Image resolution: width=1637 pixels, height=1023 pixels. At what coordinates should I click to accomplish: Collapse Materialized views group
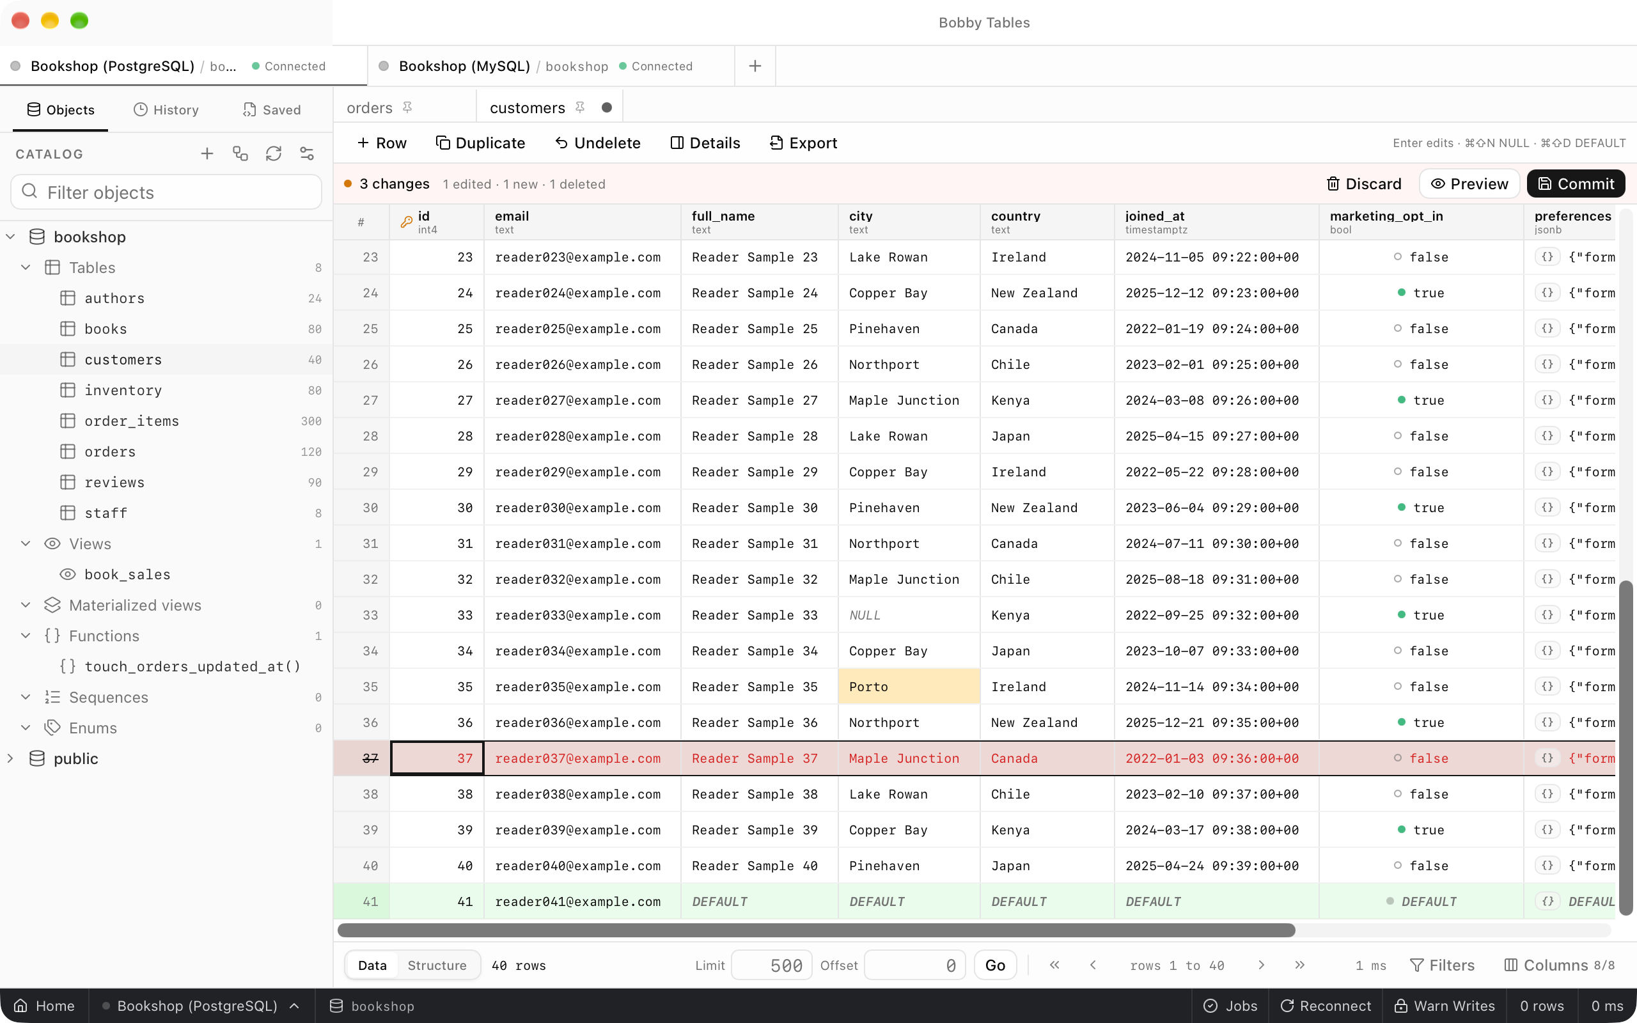(x=26, y=605)
